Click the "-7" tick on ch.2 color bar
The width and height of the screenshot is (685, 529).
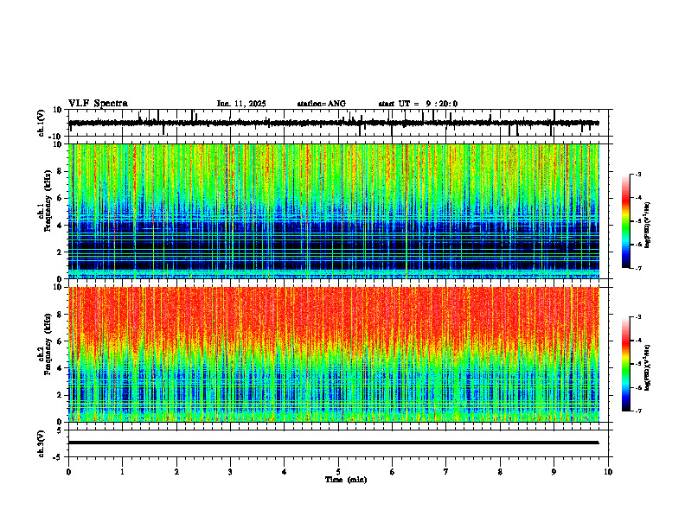(x=638, y=411)
